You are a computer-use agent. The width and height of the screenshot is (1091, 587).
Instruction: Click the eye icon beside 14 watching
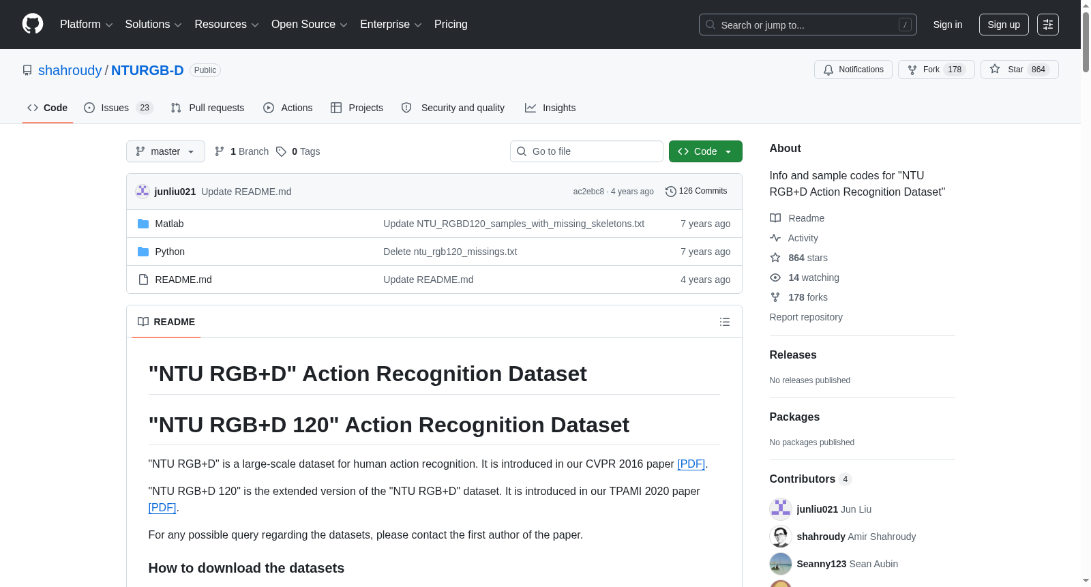click(775, 277)
